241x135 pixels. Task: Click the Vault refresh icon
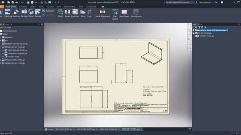pos(194,27)
